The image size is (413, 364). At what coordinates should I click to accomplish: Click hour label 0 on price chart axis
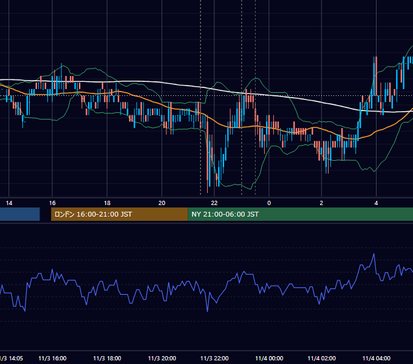click(269, 203)
